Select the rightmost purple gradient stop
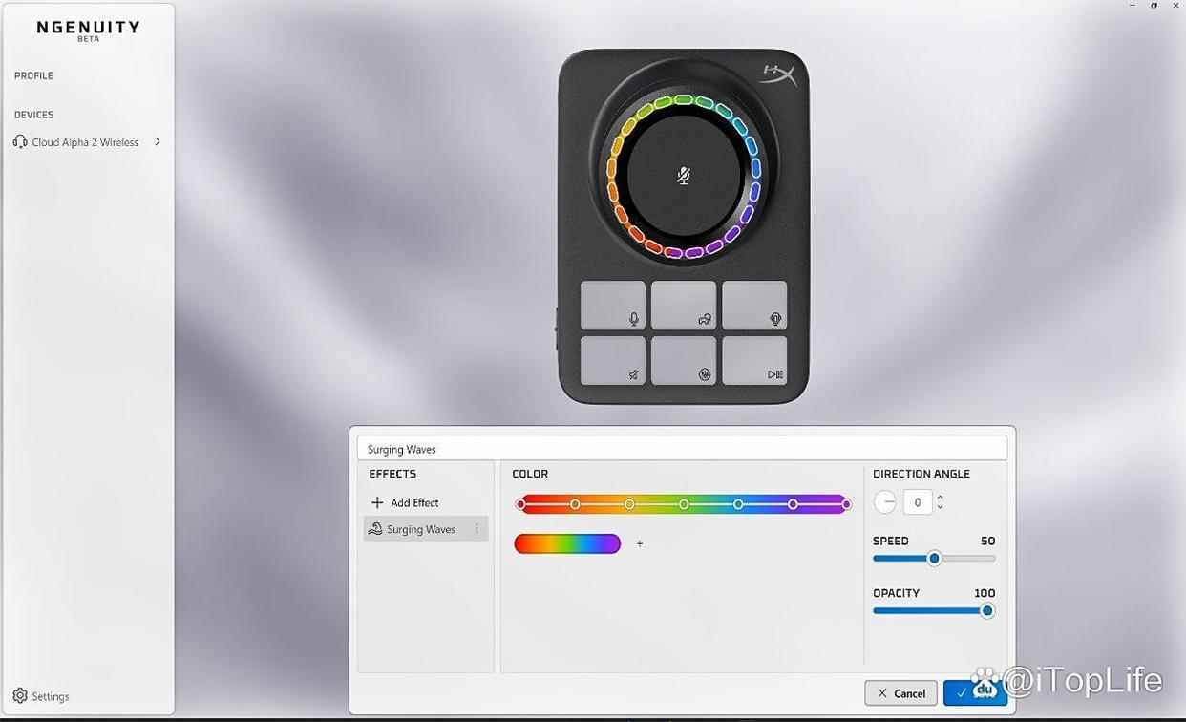The image size is (1186, 722). pos(846,504)
